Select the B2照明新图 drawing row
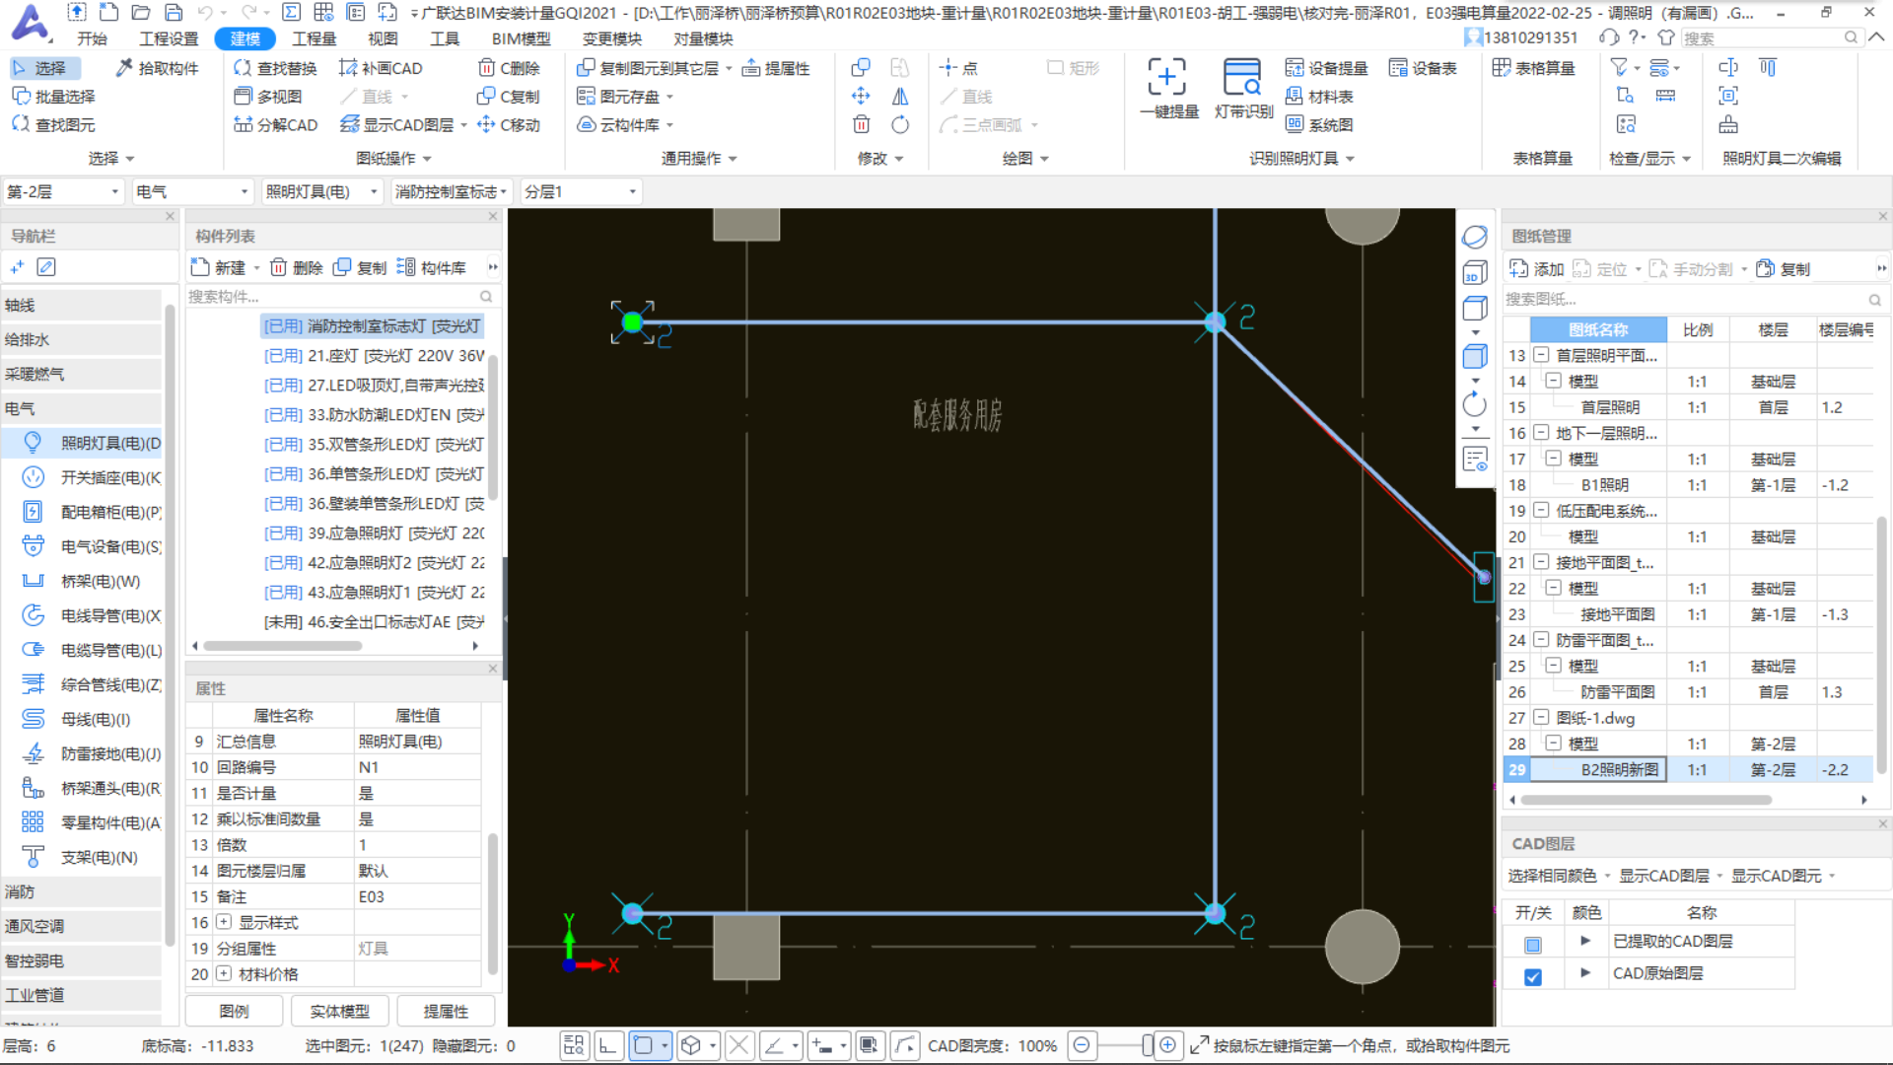This screenshot has width=1893, height=1065. 1688,769
